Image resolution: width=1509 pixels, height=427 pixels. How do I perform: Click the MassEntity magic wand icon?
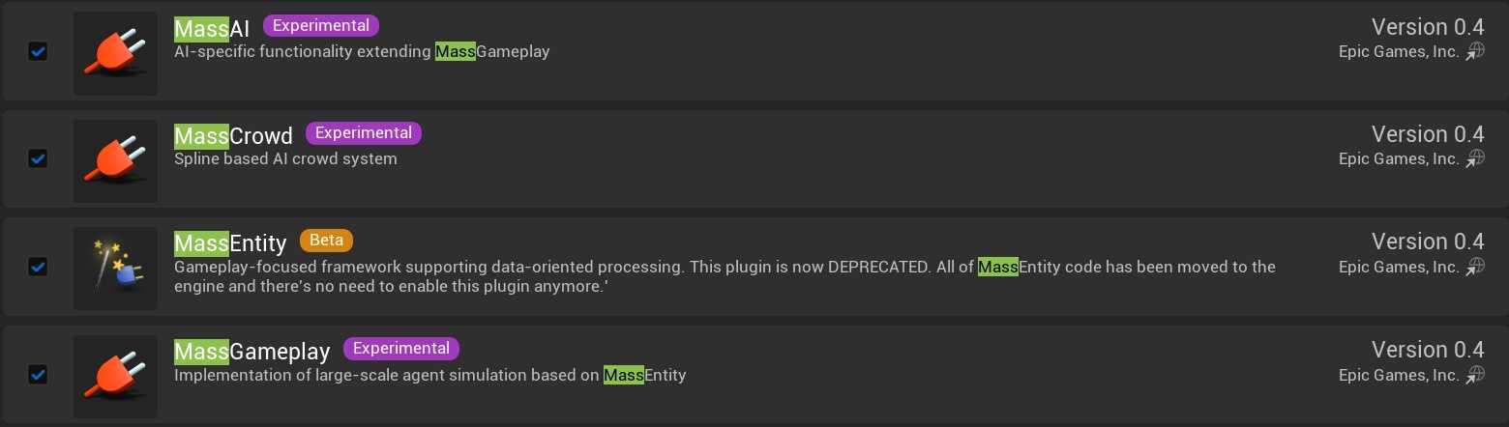coord(115,268)
